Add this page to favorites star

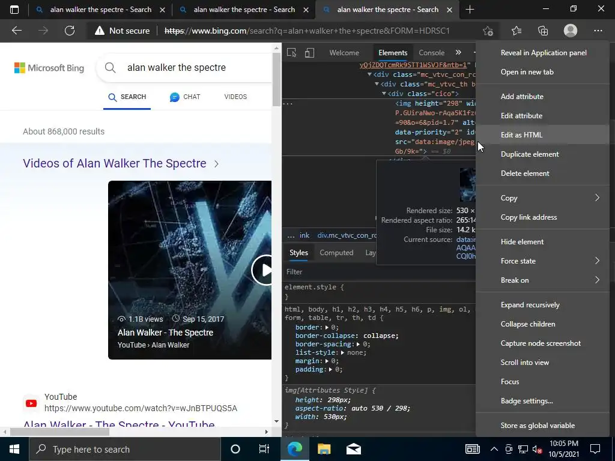[488, 31]
